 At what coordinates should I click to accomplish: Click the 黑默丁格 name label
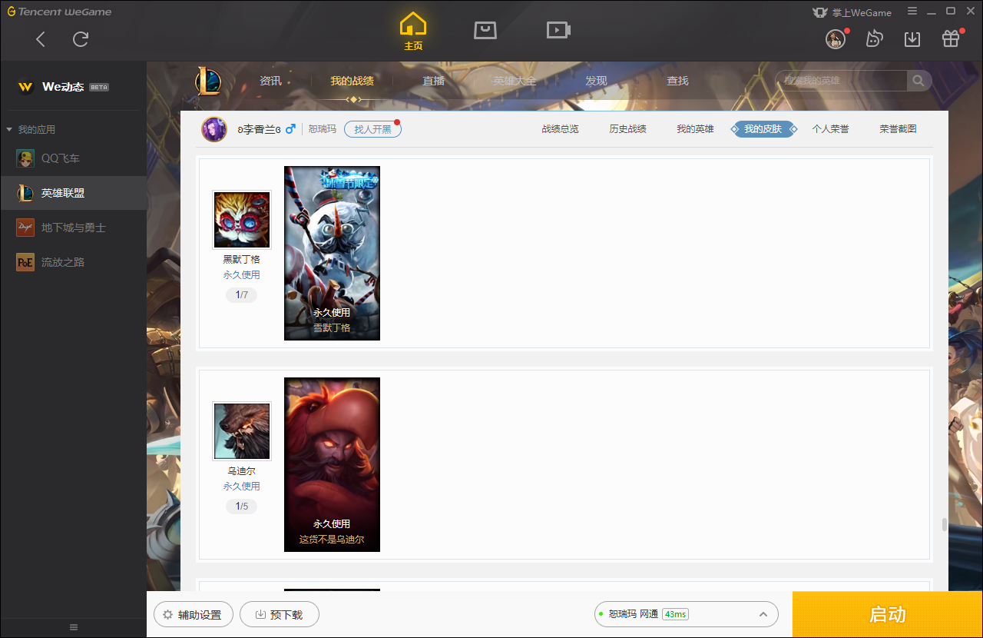(x=241, y=260)
